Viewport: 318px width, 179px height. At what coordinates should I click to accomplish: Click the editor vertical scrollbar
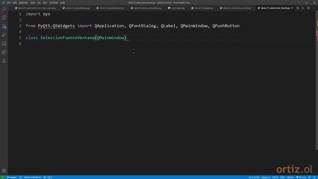(317, 81)
